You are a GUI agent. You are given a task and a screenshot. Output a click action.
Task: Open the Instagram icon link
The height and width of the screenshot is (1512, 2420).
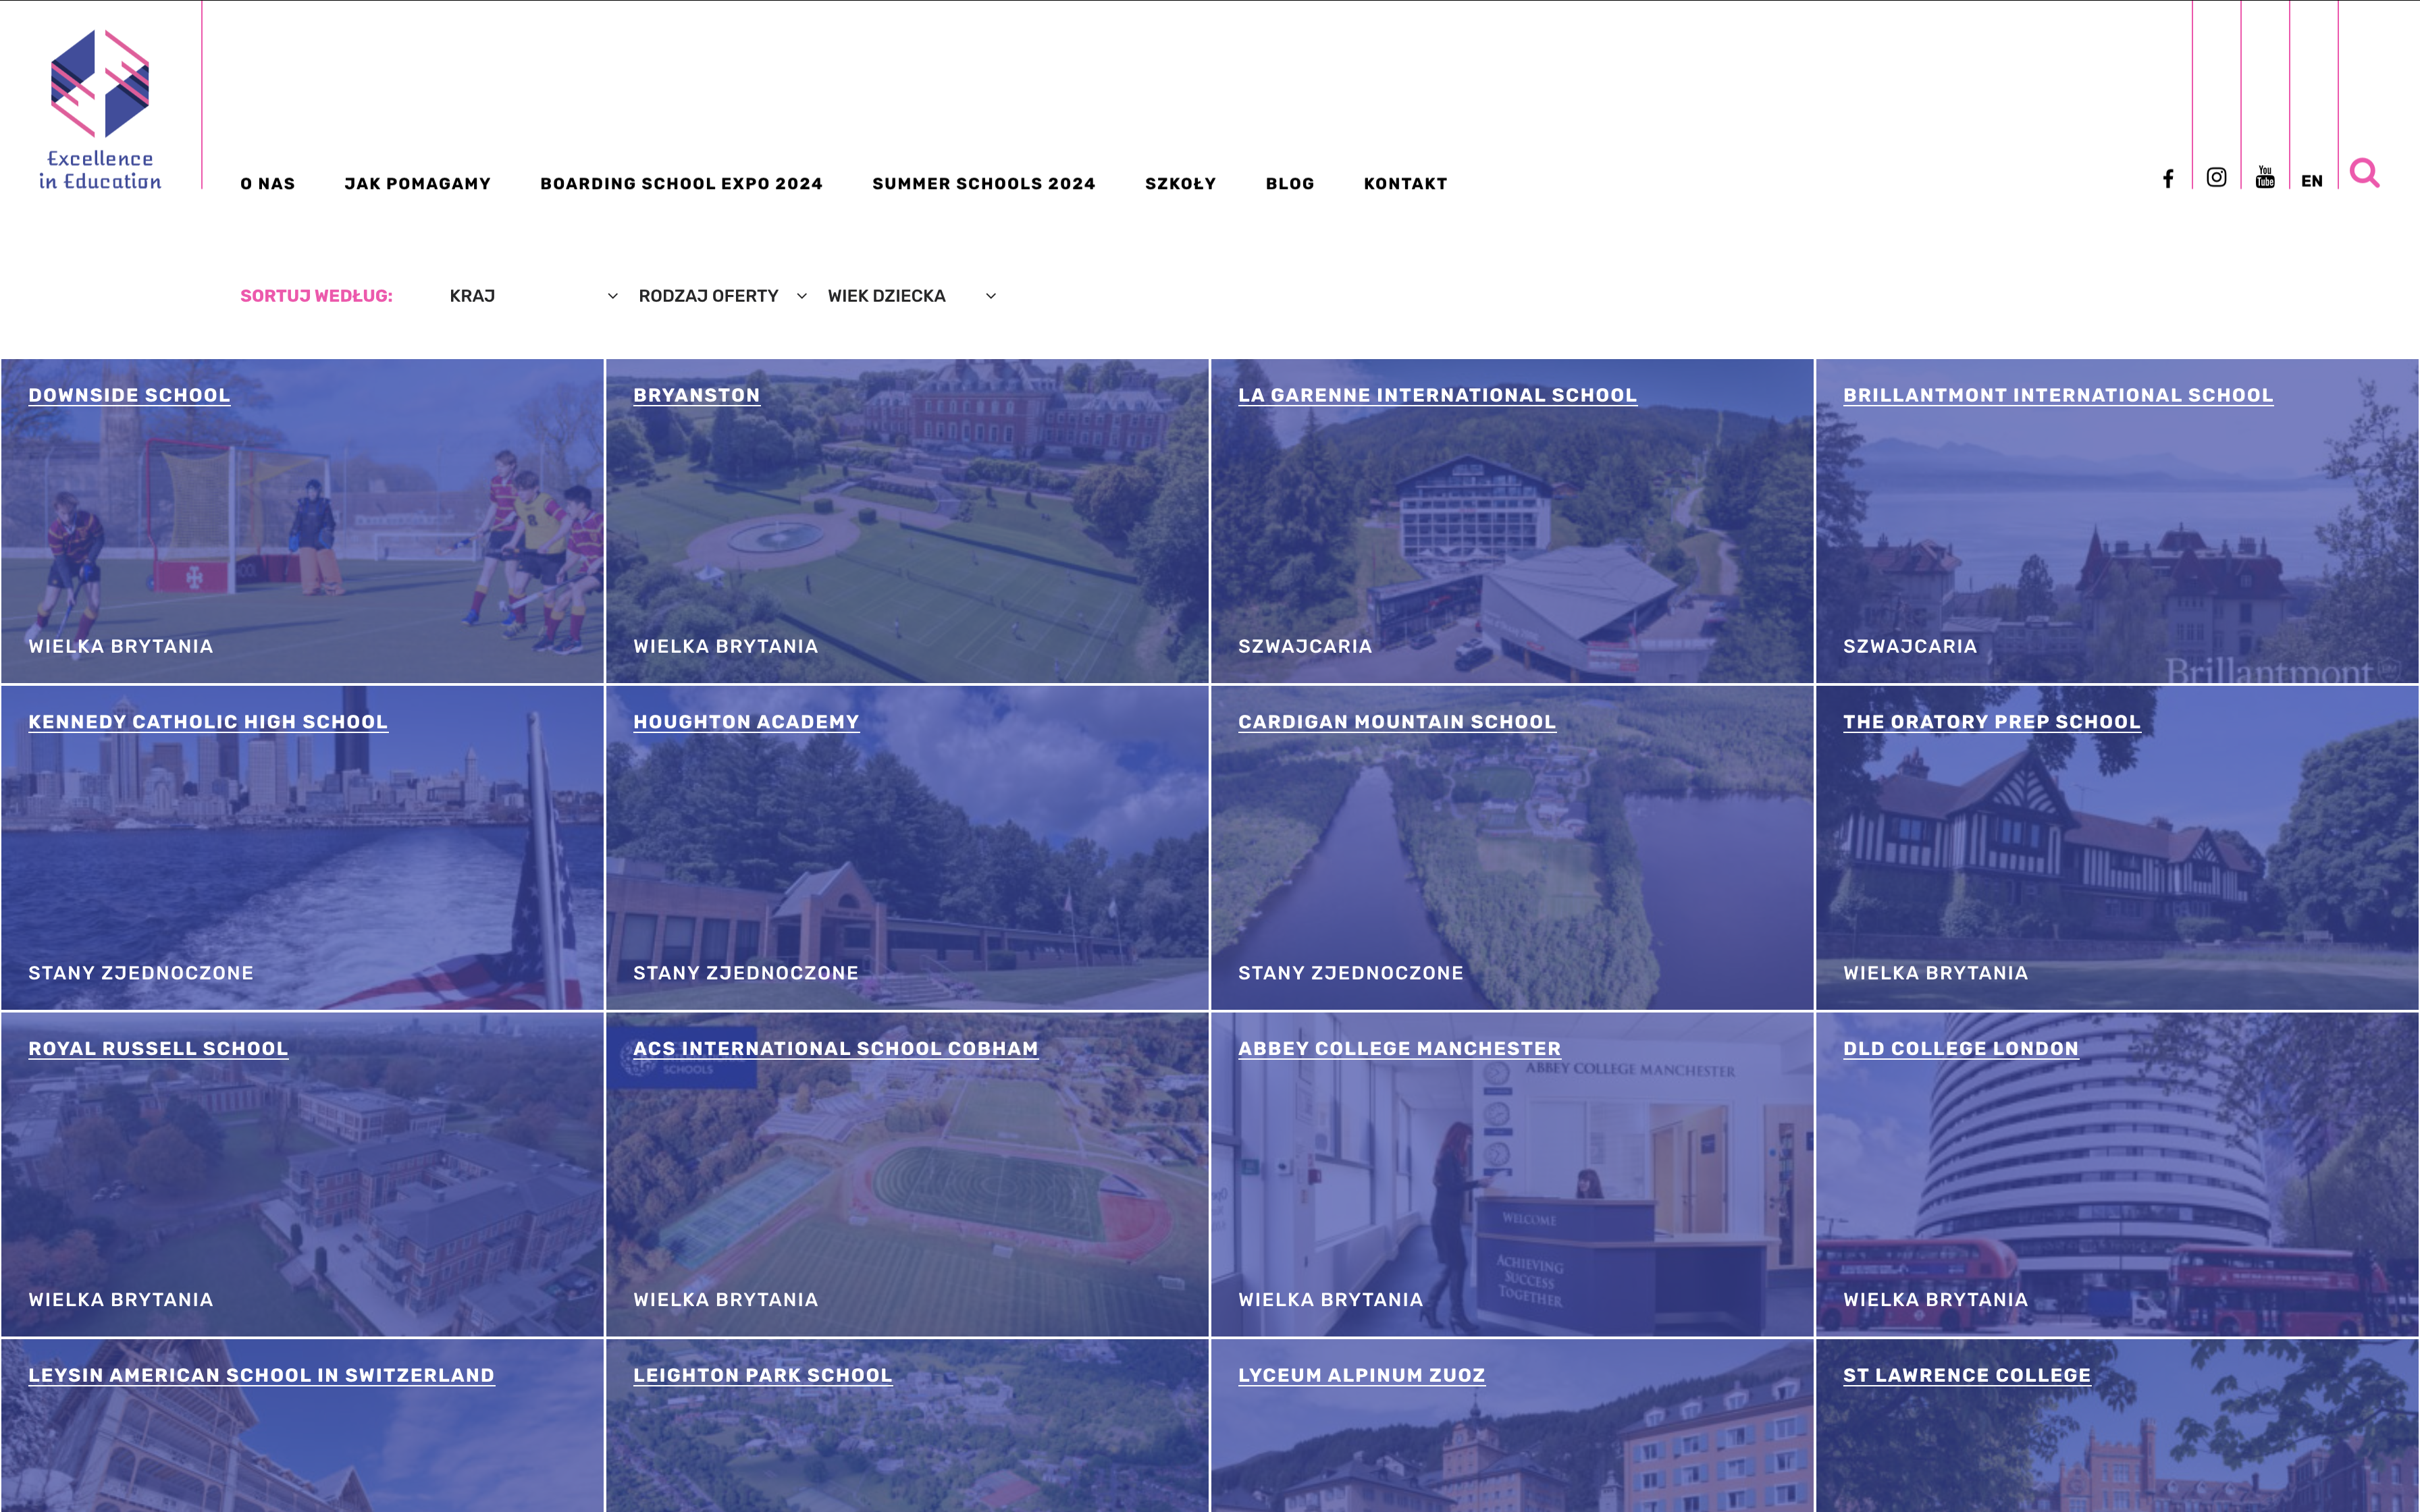(2216, 177)
